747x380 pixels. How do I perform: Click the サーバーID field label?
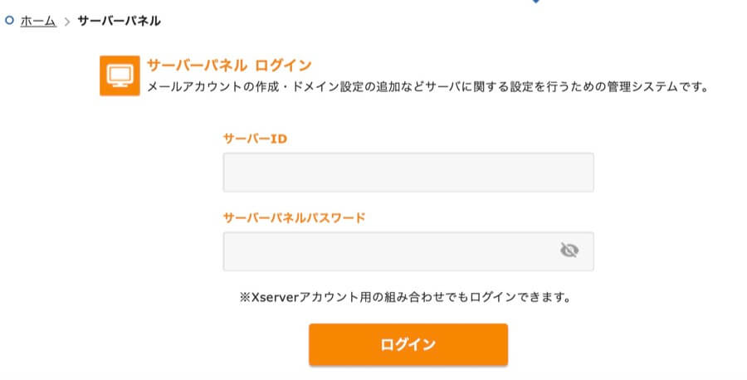[x=255, y=139]
